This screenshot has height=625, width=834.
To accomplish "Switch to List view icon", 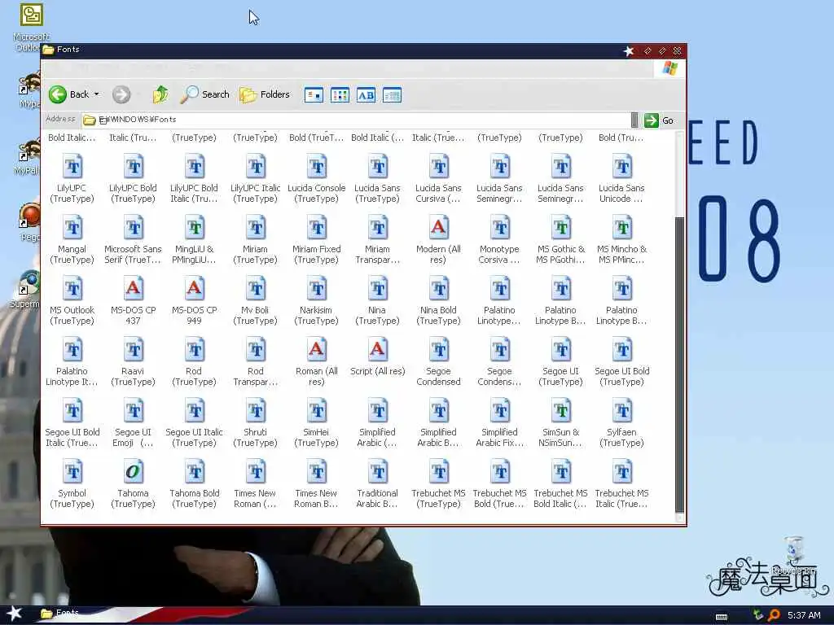I will (x=340, y=95).
